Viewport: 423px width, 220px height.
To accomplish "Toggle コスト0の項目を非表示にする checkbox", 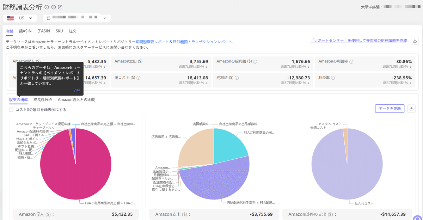I will (x=12, y=110).
